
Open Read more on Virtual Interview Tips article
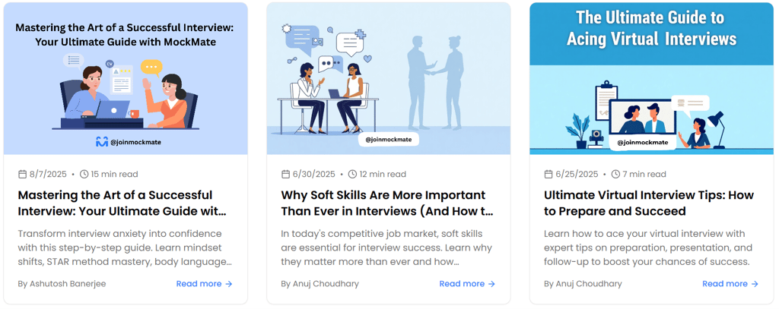coord(730,284)
